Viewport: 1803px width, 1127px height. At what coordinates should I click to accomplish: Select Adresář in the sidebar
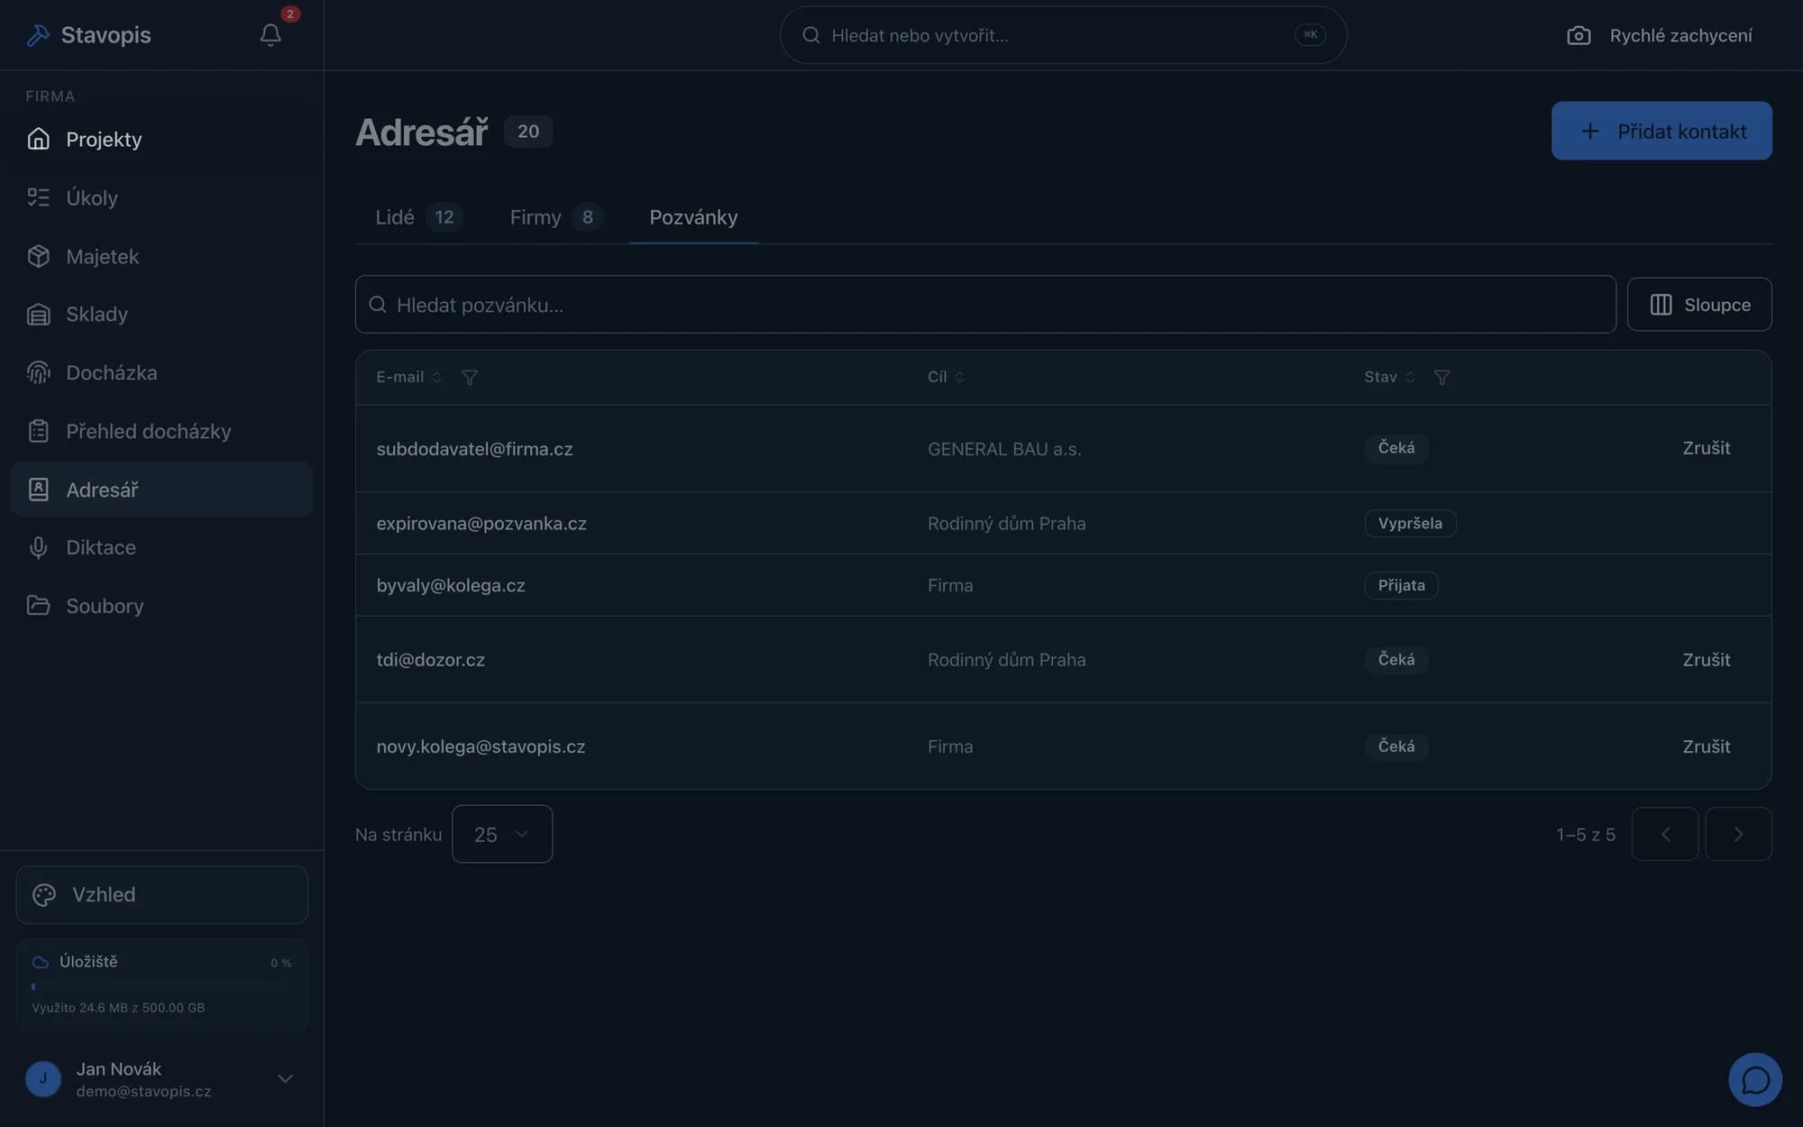pos(161,490)
